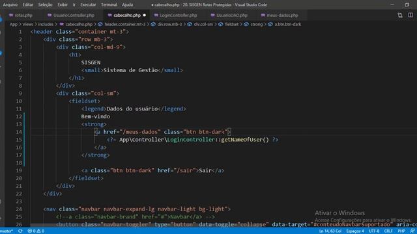Open the Ajuda menu

pyautogui.click(x=128, y=5)
